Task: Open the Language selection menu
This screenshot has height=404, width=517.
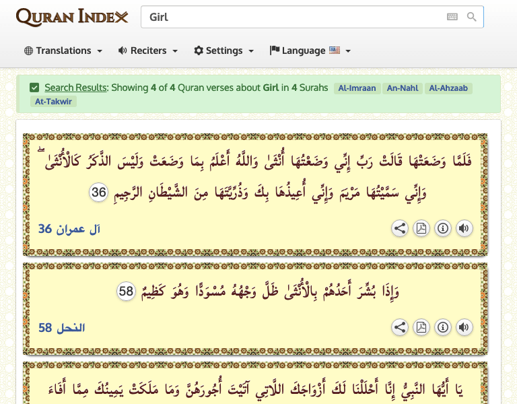Action: [x=310, y=50]
